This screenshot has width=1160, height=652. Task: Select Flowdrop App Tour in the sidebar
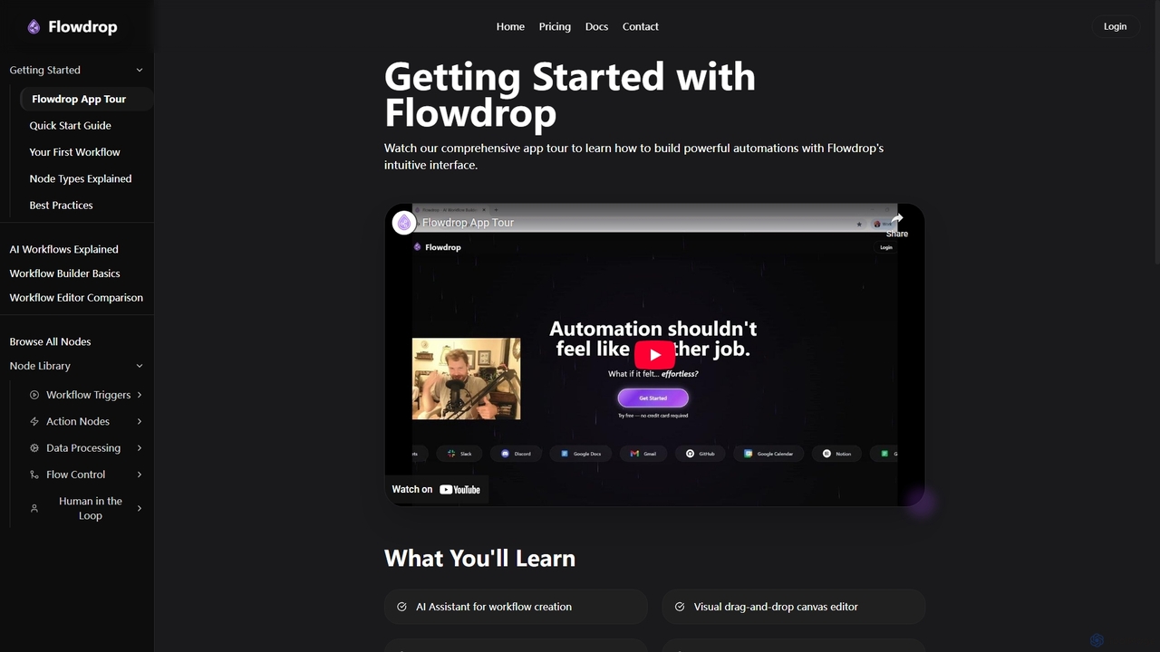click(86, 100)
